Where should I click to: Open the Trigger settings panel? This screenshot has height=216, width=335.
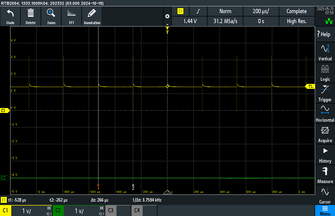tap(325, 93)
